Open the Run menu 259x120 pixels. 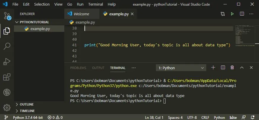pos(80,4)
